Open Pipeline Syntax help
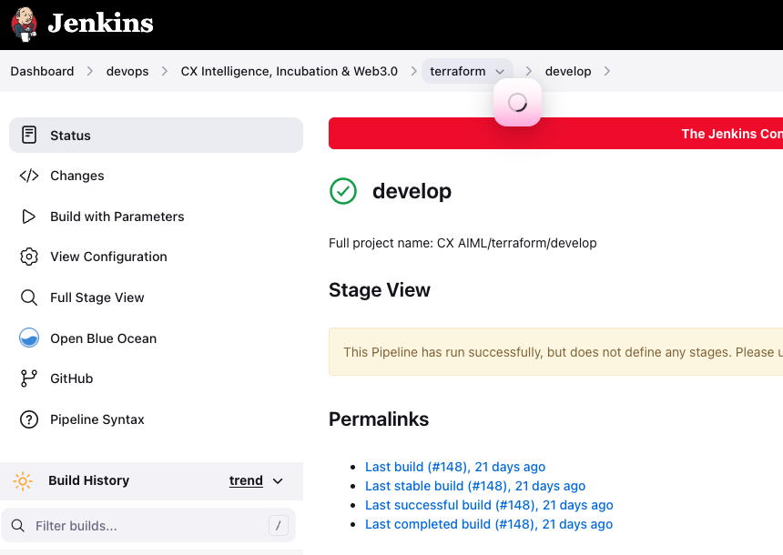The height and width of the screenshot is (555, 783). 156,419
